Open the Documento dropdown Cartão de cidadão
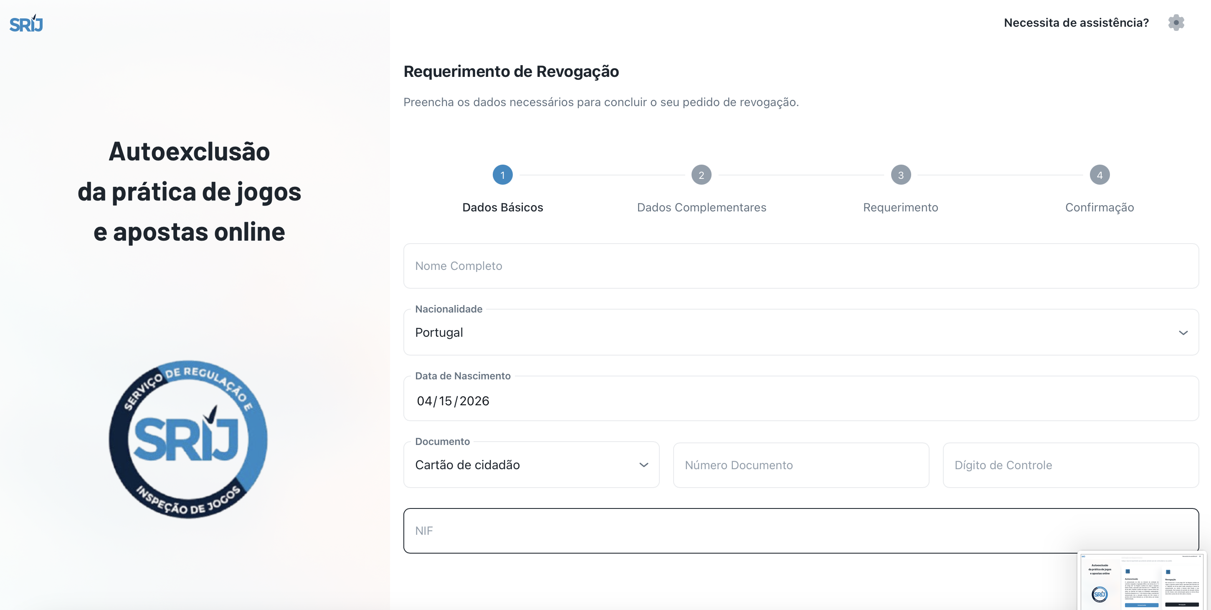 click(531, 465)
